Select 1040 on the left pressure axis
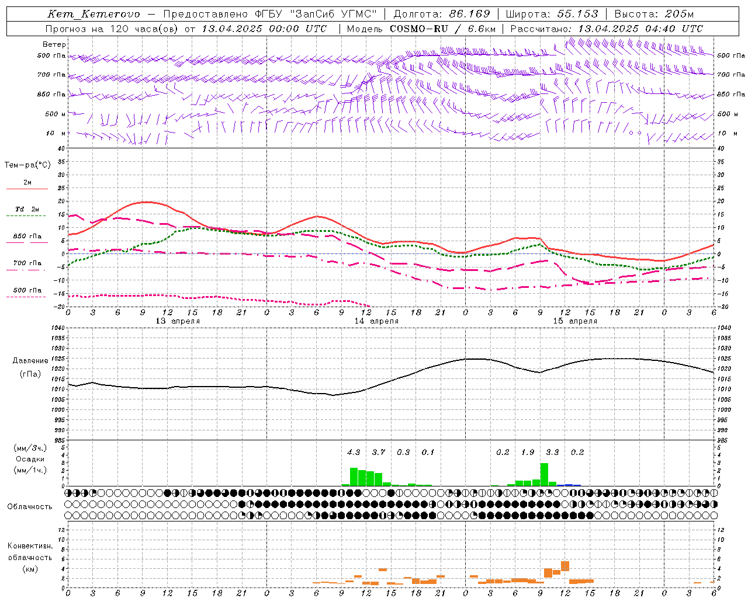Image resolution: width=748 pixels, height=598 pixels. point(57,328)
